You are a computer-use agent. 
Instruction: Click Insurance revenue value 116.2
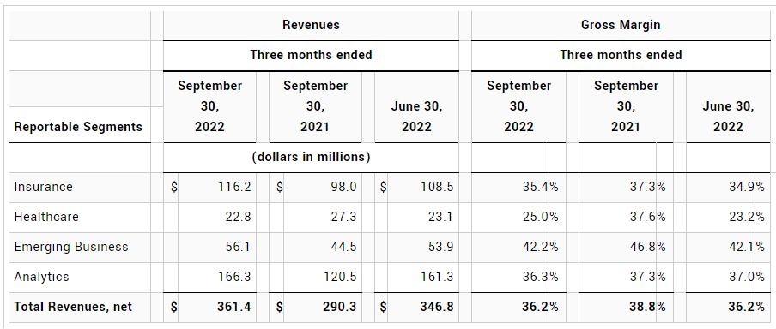pyautogui.click(x=234, y=187)
